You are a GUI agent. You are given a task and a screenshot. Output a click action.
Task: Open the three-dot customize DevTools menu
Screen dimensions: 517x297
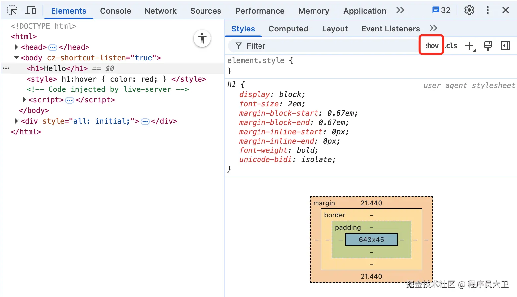488,10
